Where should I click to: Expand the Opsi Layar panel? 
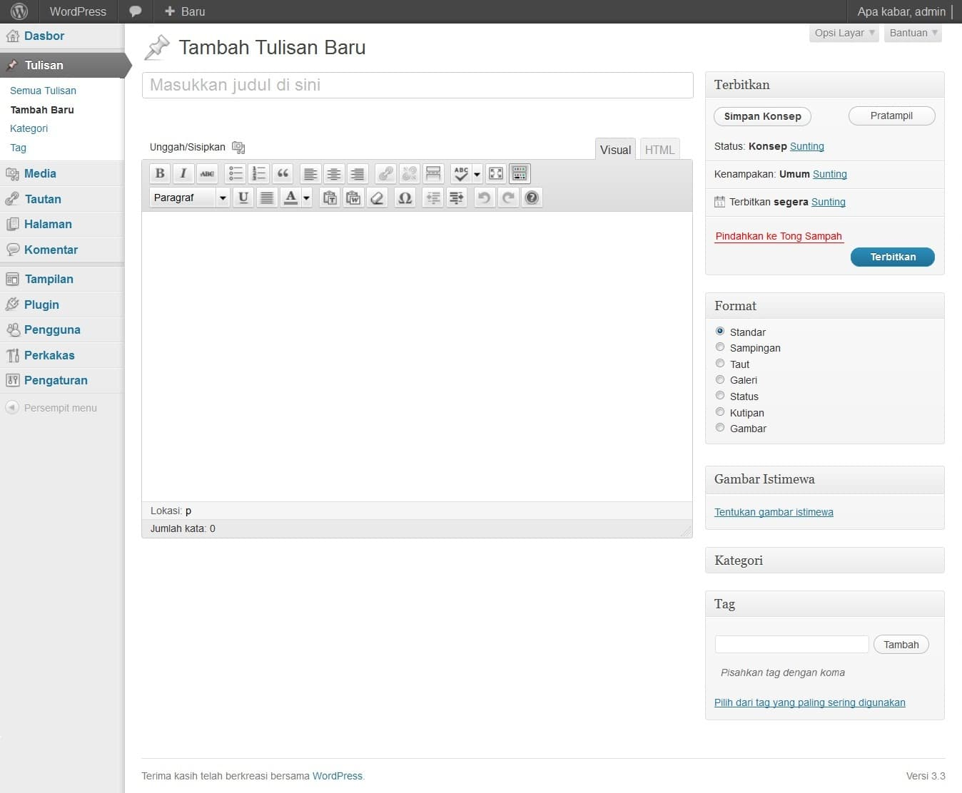pos(844,33)
